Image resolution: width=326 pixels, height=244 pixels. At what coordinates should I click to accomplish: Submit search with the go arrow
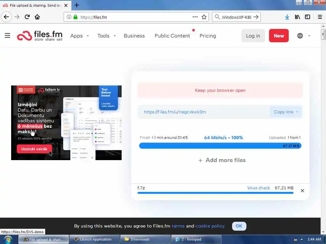[x=256, y=17]
